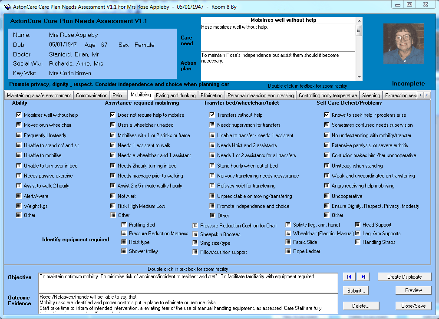Go to the first record navigation arrow

coord(349,277)
